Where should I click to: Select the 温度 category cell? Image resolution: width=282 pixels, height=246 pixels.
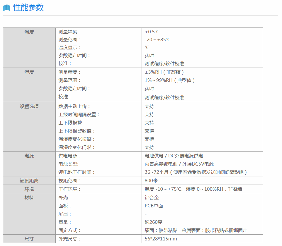tap(29, 32)
